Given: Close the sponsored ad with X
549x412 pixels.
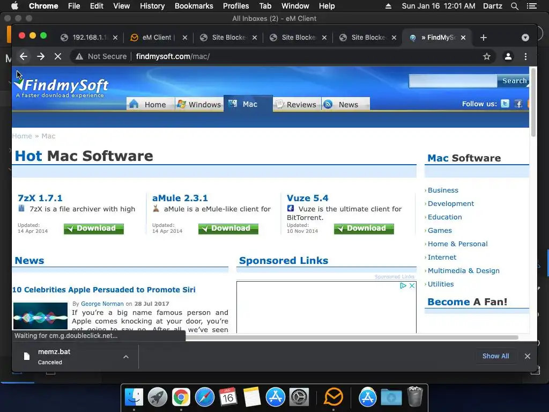Looking at the screenshot, I should click(412, 285).
